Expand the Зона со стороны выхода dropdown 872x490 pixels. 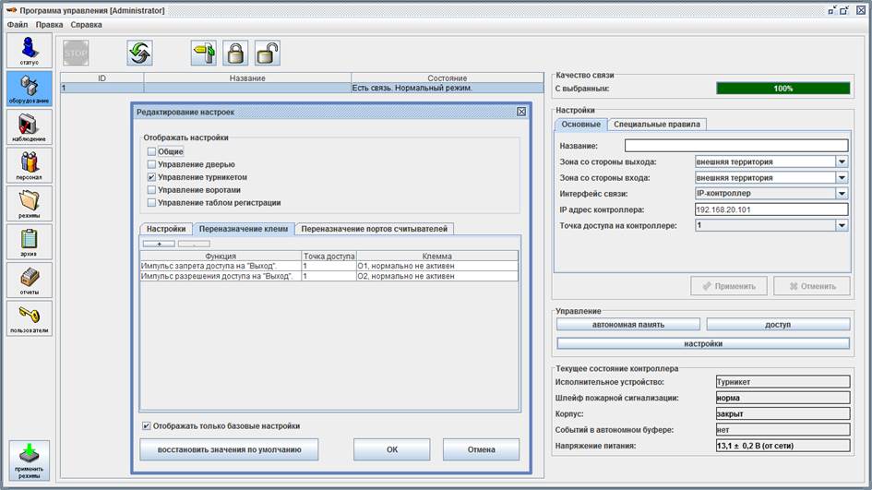pos(841,161)
